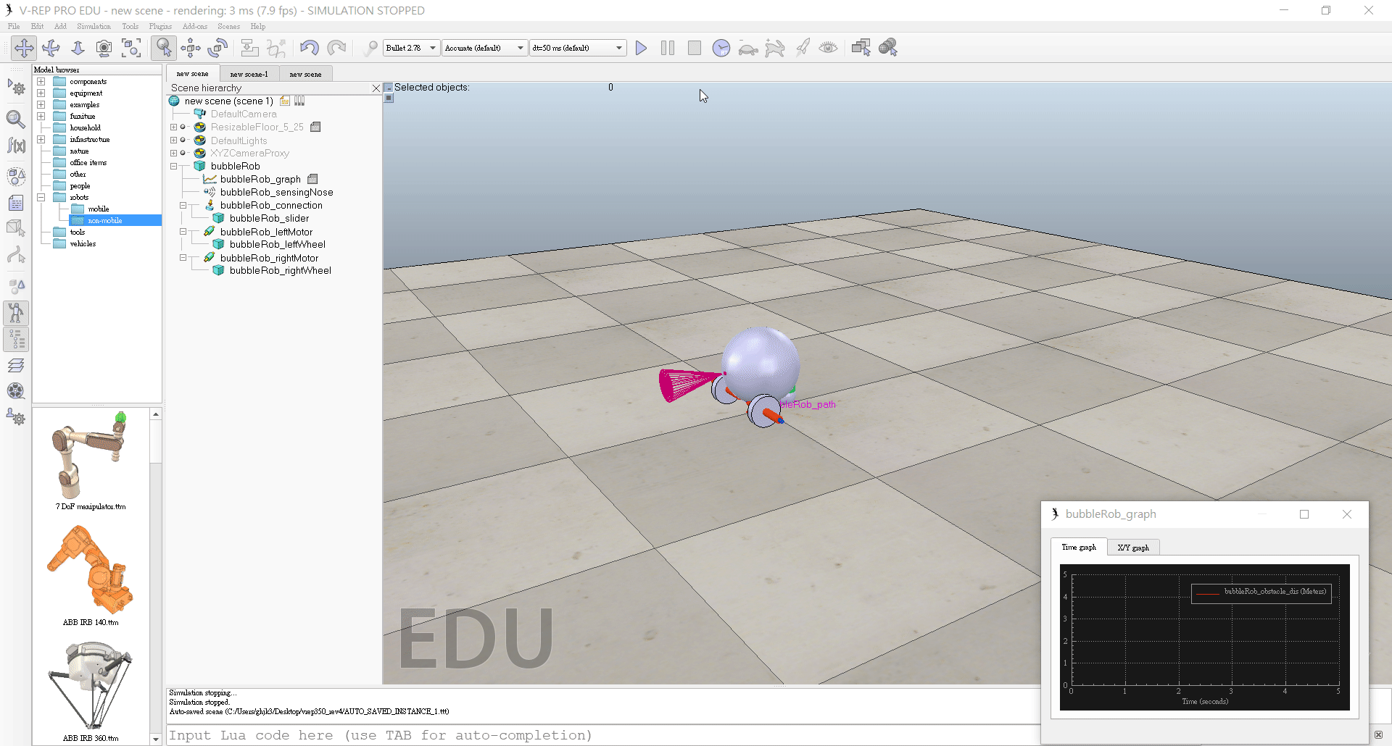1392x746 pixels.
Task: Open the Simulation menu
Action: point(94,27)
